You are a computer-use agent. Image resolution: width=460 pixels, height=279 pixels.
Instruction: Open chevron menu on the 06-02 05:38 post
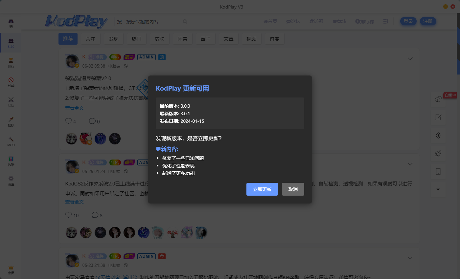410,59
